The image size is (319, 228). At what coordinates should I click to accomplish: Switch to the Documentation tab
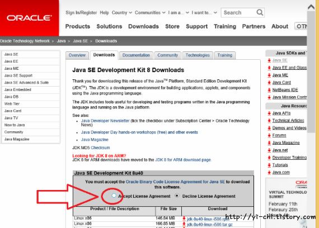[136, 55]
